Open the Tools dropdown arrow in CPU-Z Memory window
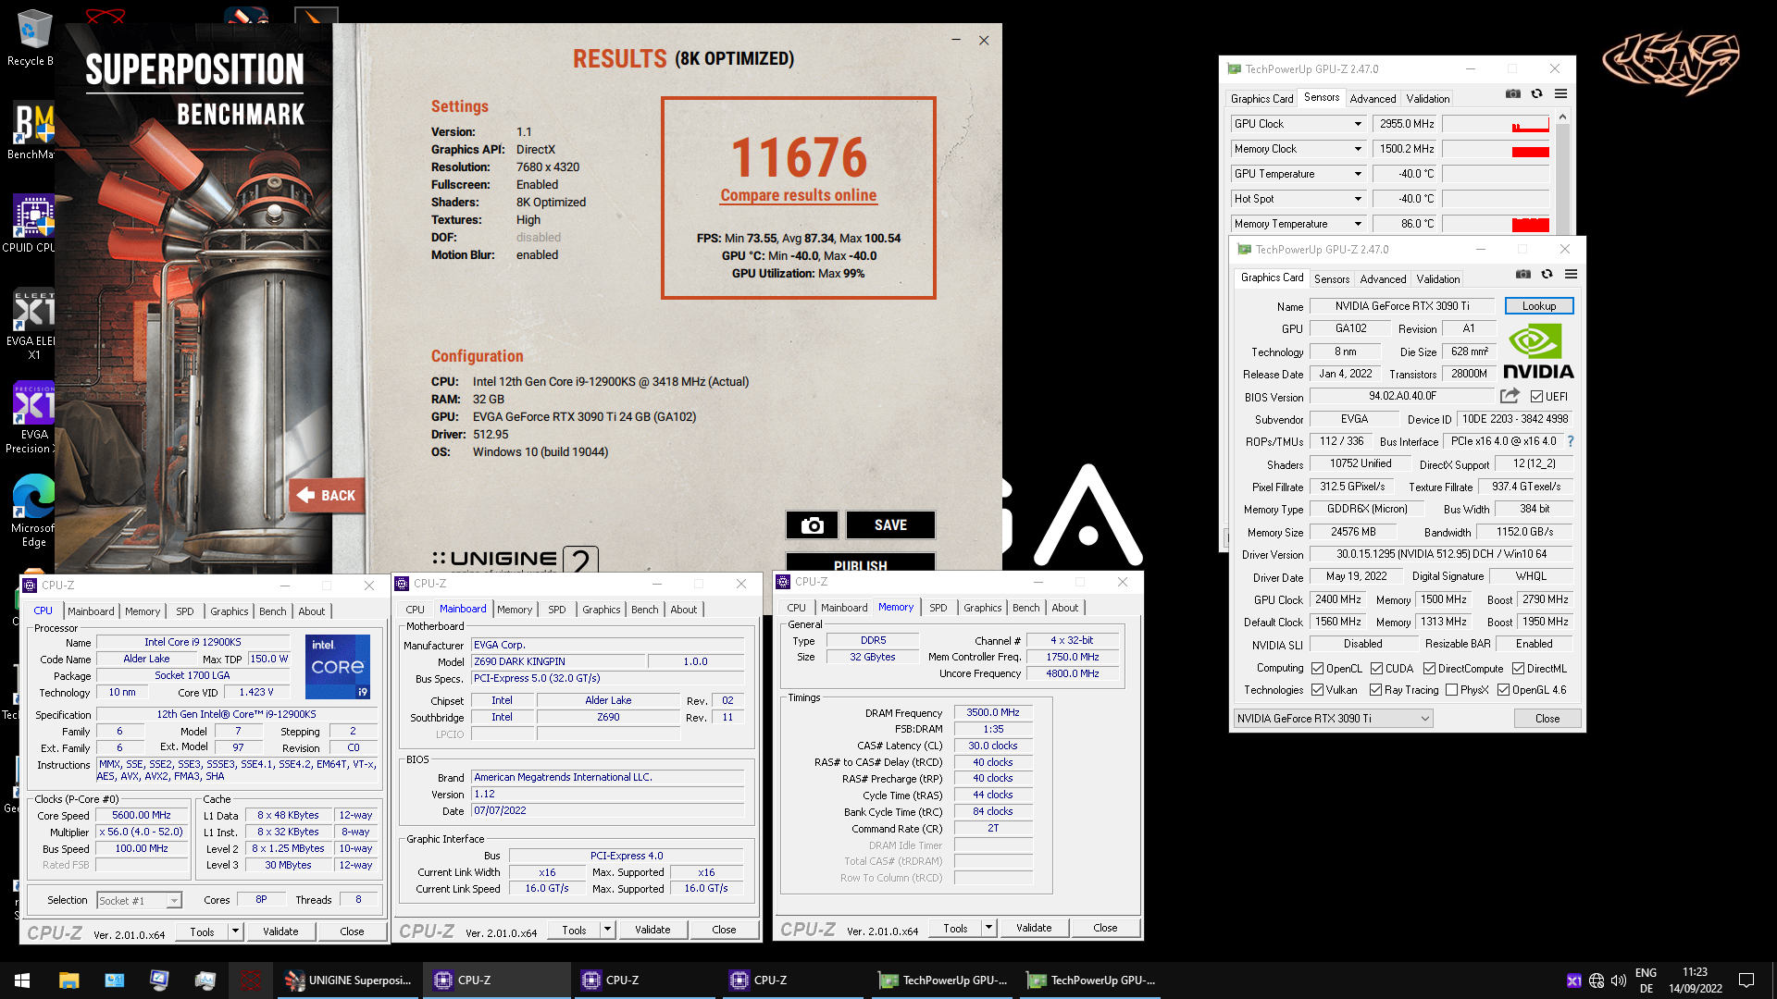 tap(988, 928)
